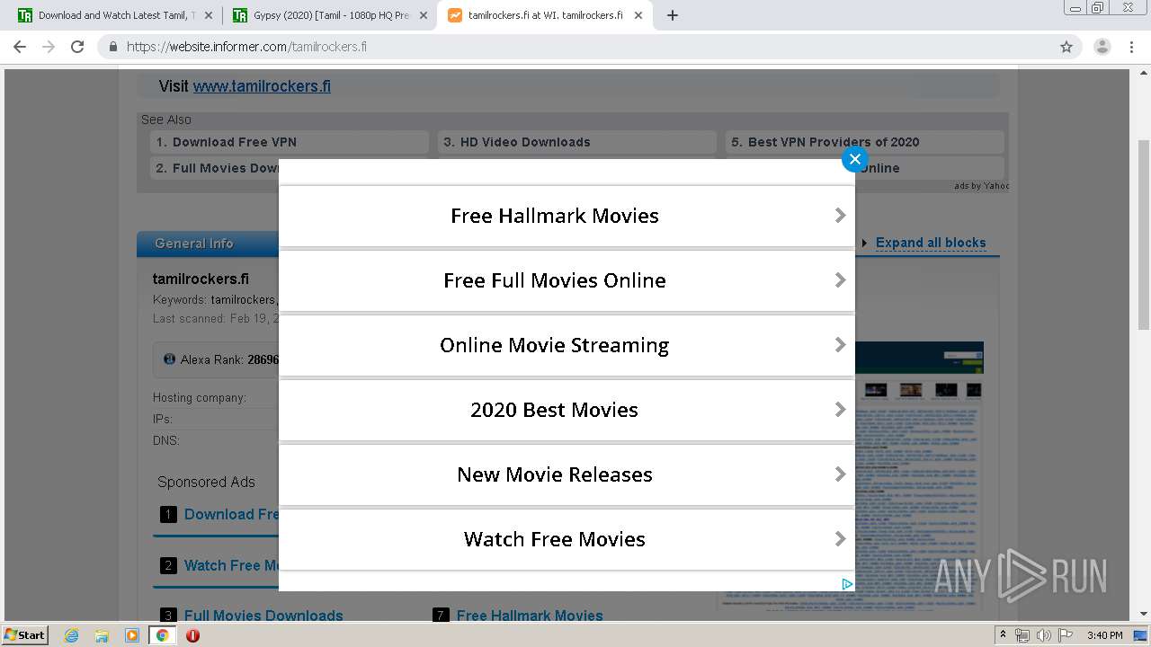Open the media player taskbar icon
This screenshot has height=647, width=1151.
(132, 635)
